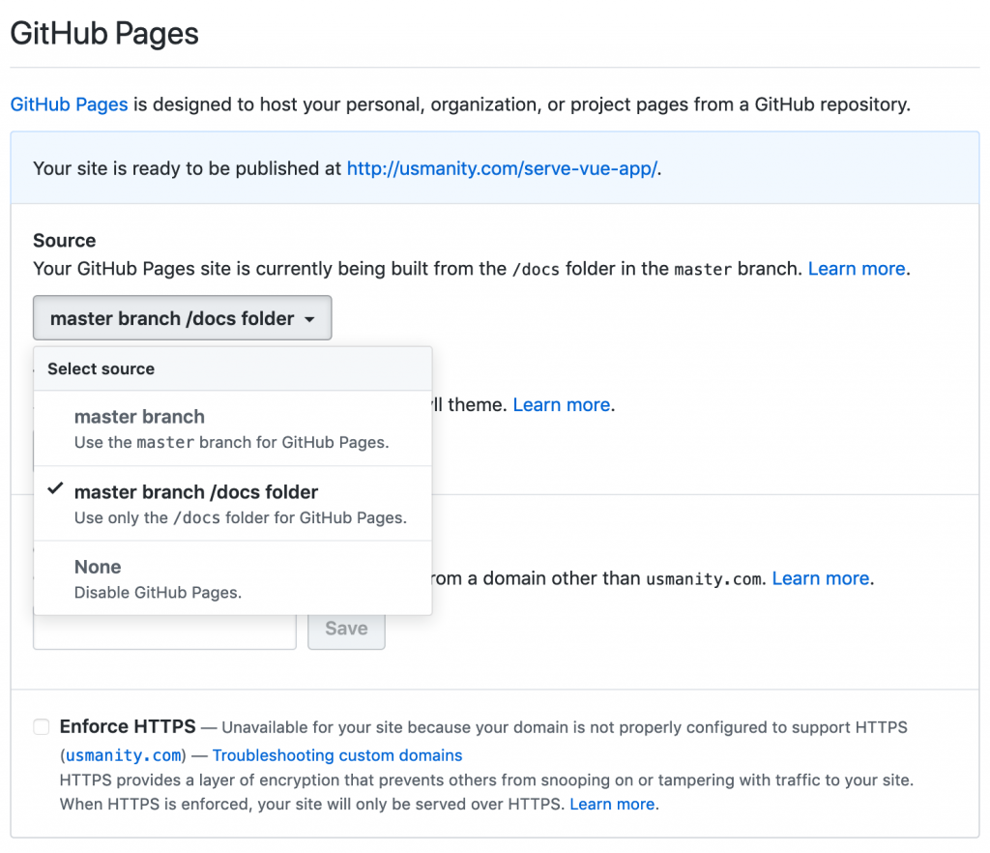Click 'Use the master branch for GitHub Pages.' text
Image resolution: width=990 pixels, height=853 pixels.
232,442
